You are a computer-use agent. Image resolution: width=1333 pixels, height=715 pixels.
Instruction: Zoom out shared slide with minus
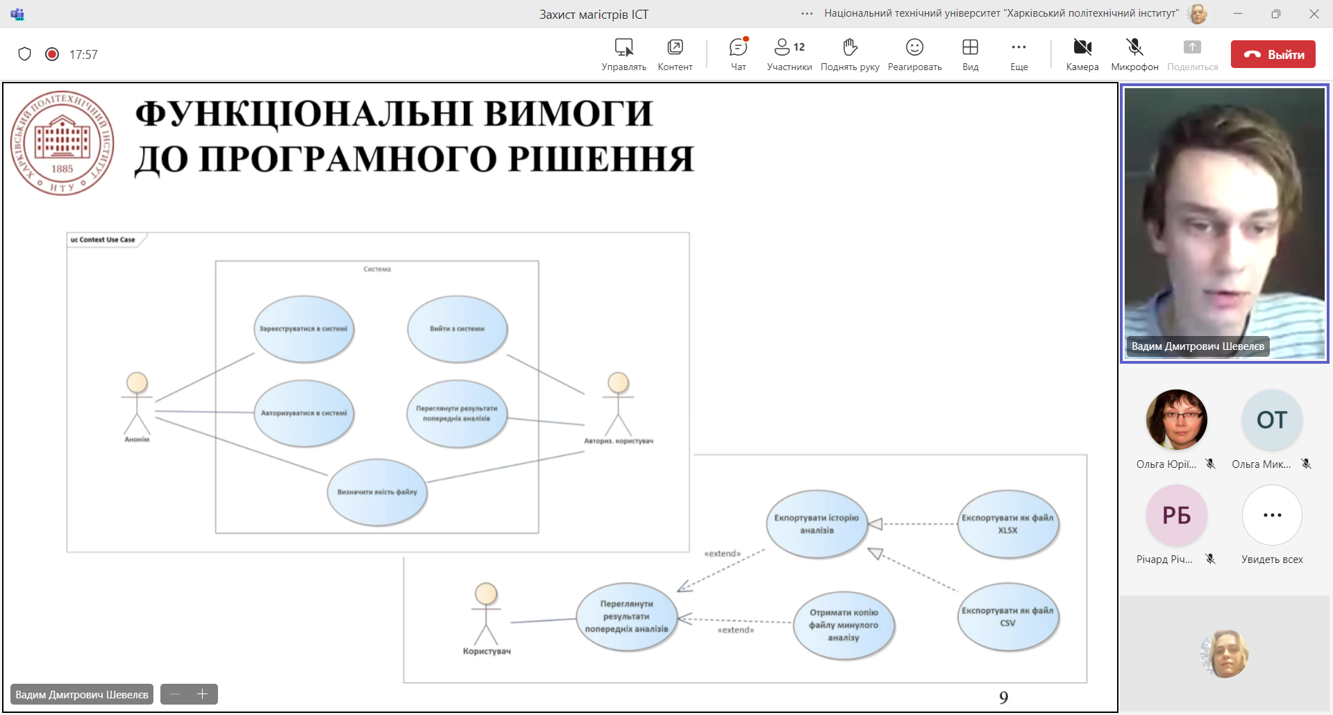tap(175, 694)
